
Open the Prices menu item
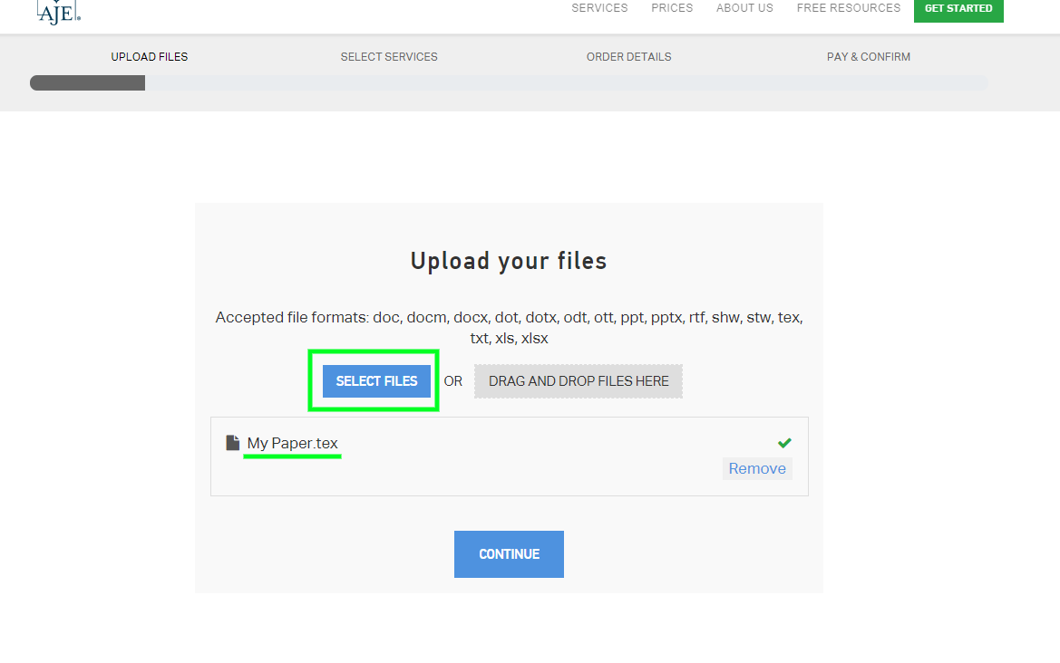pyautogui.click(x=672, y=8)
